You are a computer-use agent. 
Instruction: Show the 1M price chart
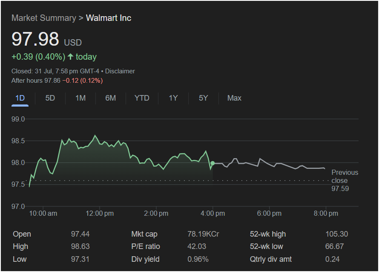[x=80, y=98]
